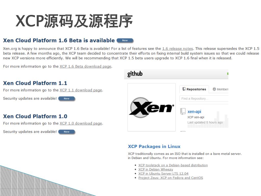Click the xen-api repository book icon
The image size is (261, 196).
click(x=183, y=111)
